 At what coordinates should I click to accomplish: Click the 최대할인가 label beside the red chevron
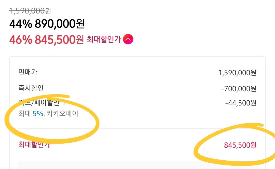104,39
